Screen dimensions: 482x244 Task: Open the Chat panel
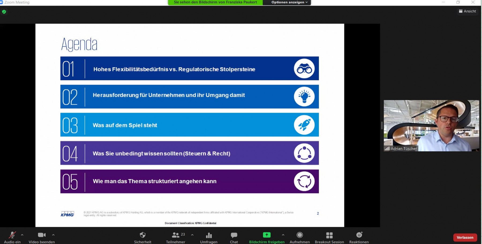[234, 235]
